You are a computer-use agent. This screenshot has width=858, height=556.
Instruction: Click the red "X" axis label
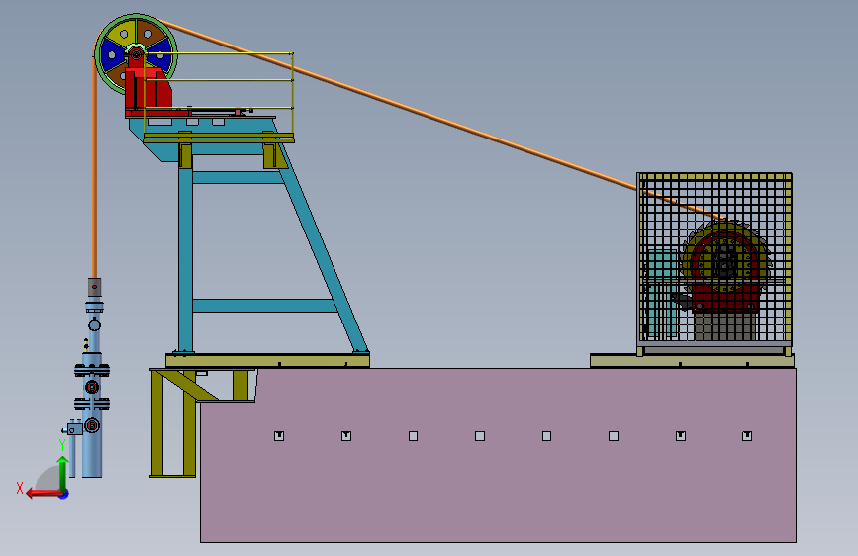[20, 488]
